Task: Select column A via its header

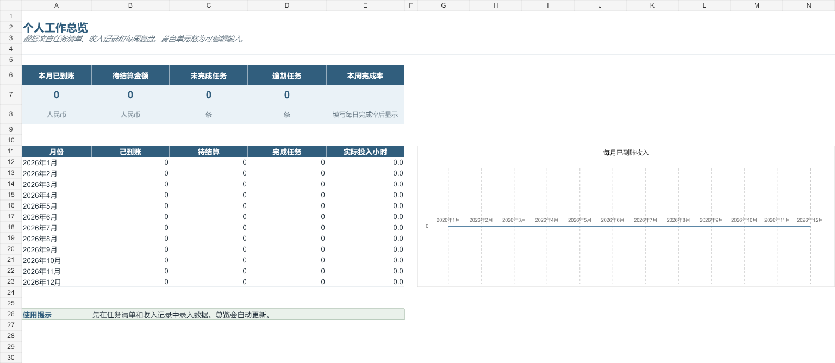Action: [57, 5]
